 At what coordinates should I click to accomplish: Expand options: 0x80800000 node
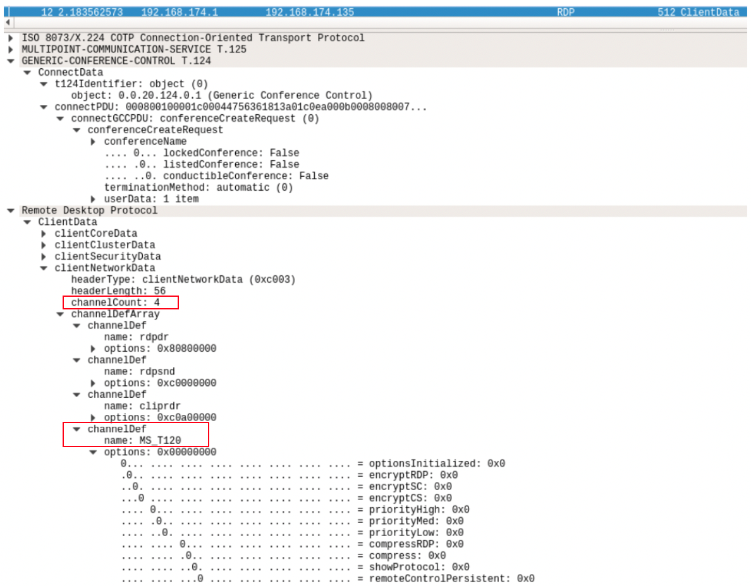point(93,349)
